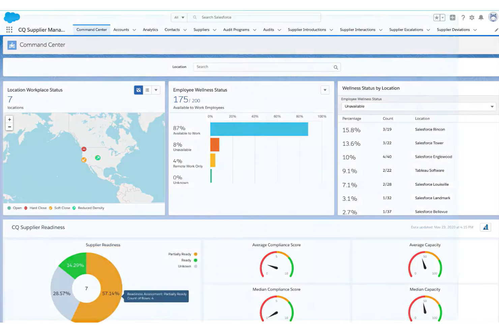
Task: Click the Salesforce Help question mark icon
Action: [x=463, y=18]
